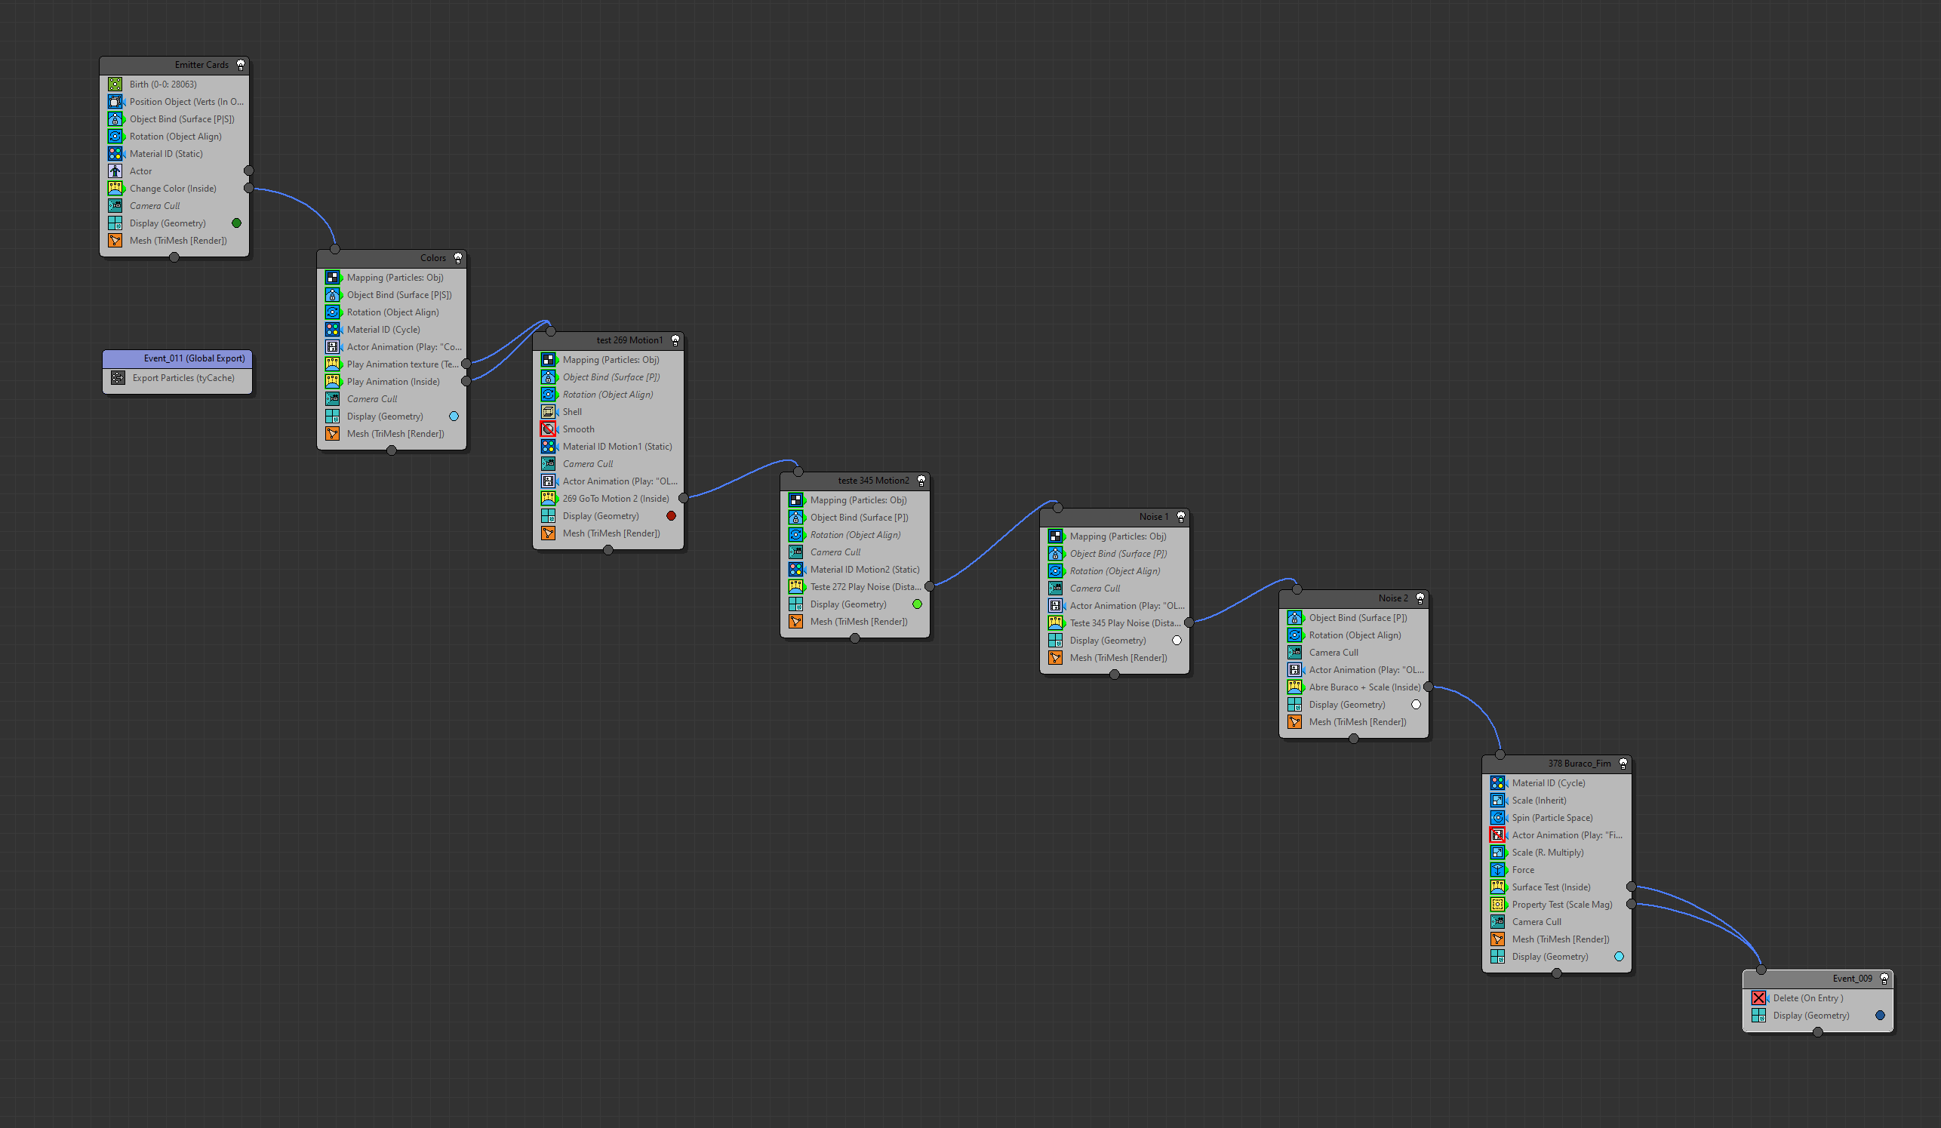Click the disabled Smooth operator icon

[x=548, y=429]
